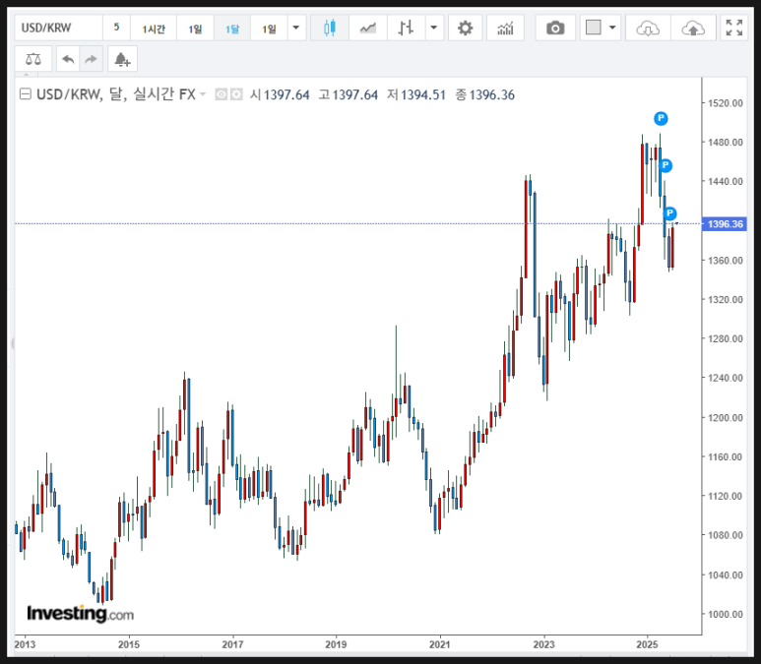Image resolution: width=761 pixels, height=664 pixels.
Task: Undo the last chart action
Action: point(68,59)
